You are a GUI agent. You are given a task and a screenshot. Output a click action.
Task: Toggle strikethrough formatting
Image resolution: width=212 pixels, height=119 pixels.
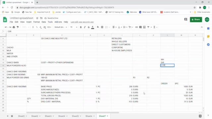coord(88,27)
